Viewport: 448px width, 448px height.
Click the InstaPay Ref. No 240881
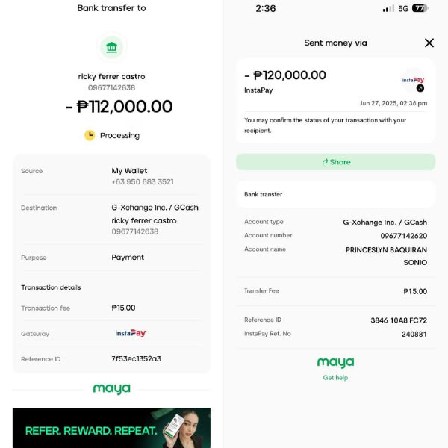414,334
